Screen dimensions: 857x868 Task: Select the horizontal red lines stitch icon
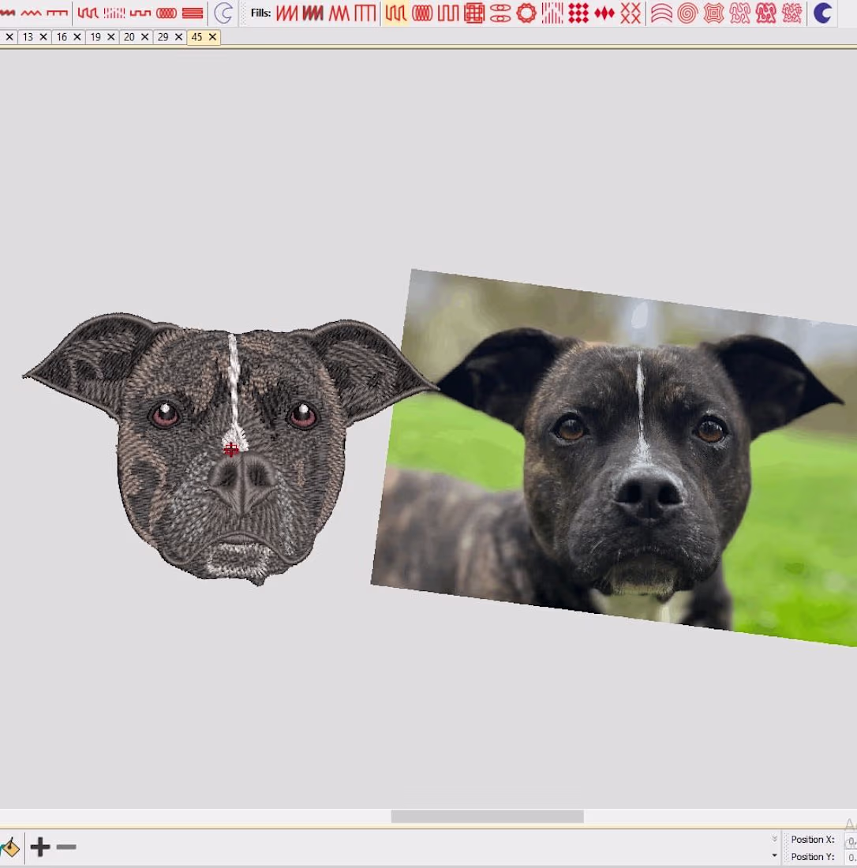(x=193, y=13)
